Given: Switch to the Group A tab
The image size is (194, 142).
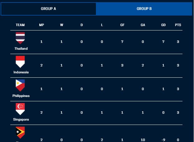Looking at the screenshot, I should (48, 9).
